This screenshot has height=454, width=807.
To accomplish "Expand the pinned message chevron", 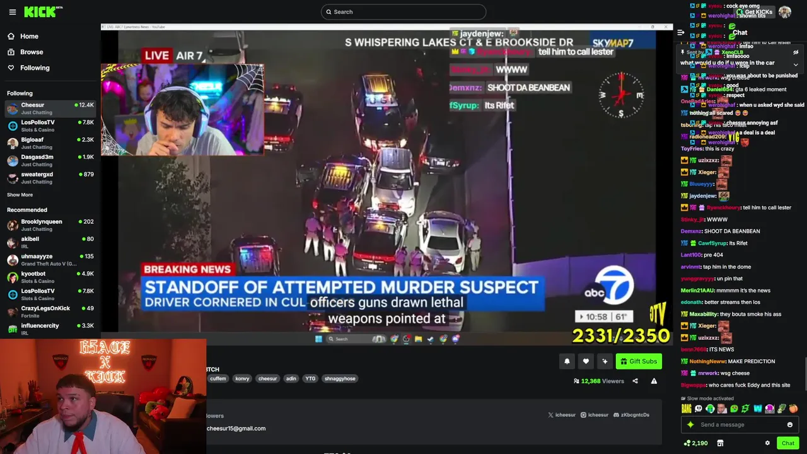I will 796,64.
